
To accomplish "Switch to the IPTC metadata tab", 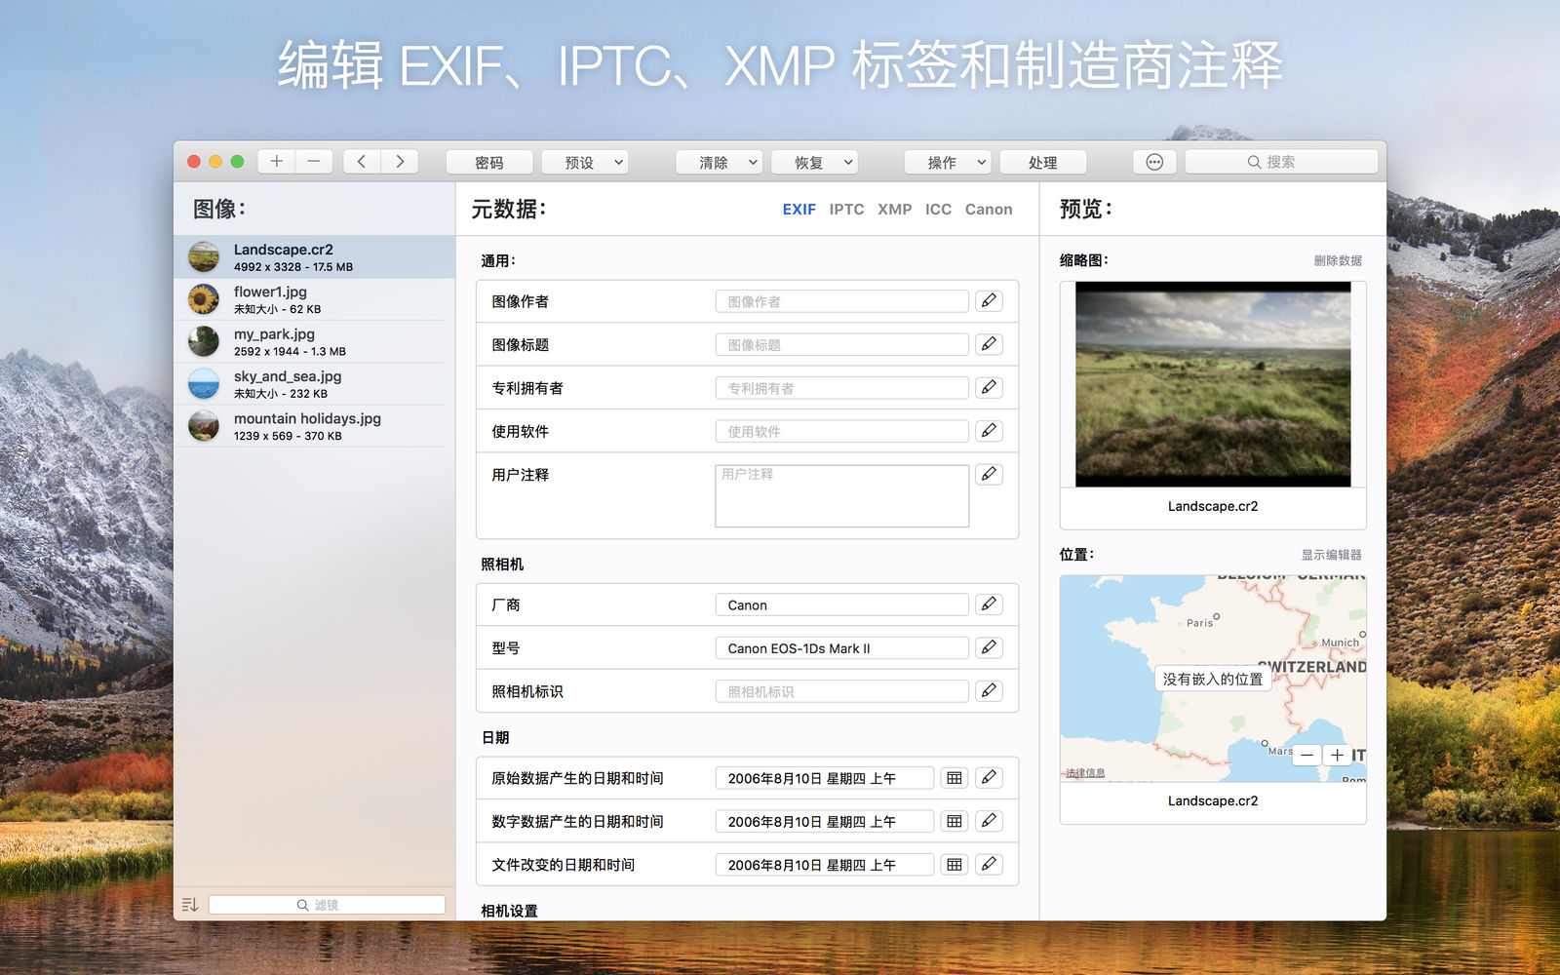I will click(846, 210).
